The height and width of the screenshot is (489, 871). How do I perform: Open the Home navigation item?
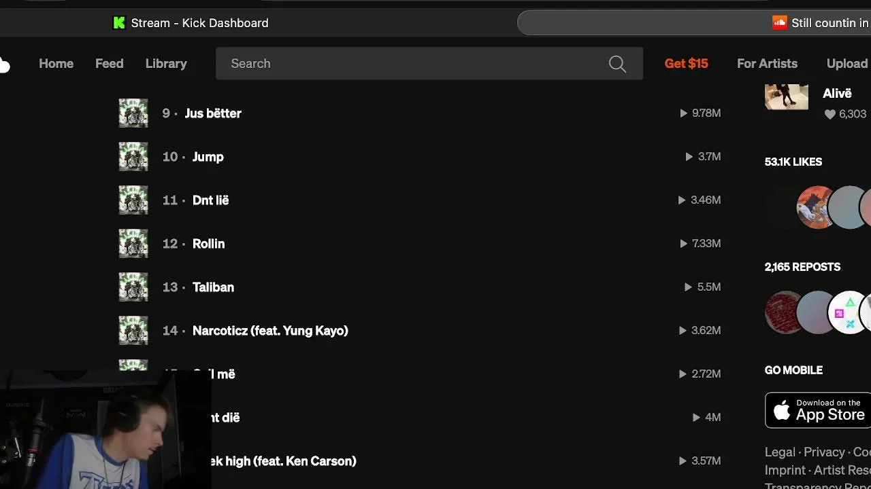[x=56, y=64]
